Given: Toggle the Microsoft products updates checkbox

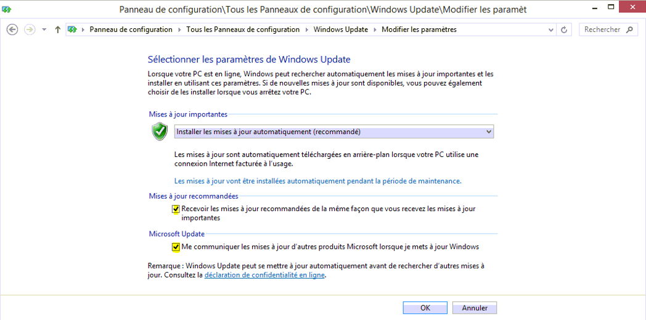Looking at the screenshot, I should click(x=176, y=247).
